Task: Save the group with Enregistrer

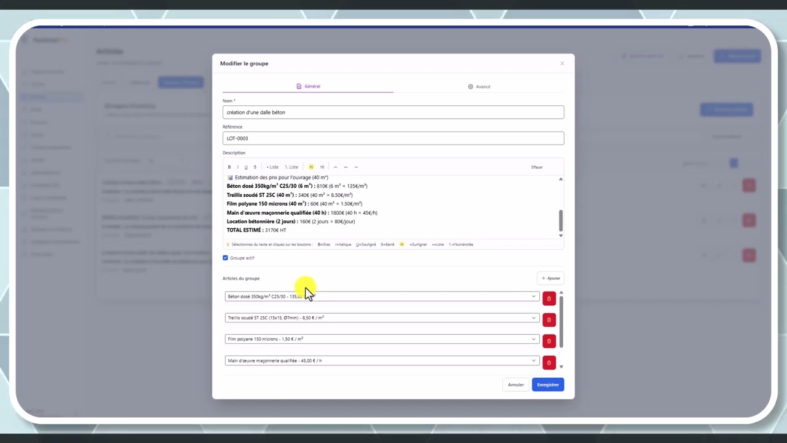Action: pos(548,385)
